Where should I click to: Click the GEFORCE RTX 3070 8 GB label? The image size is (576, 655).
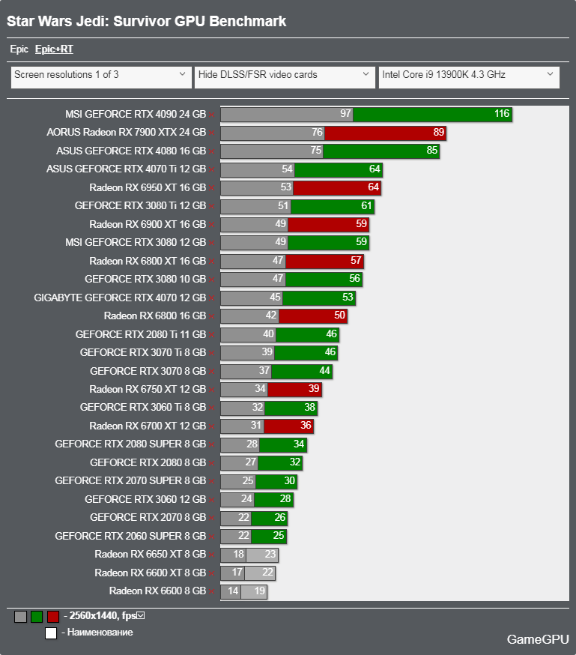[x=148, y=371]
